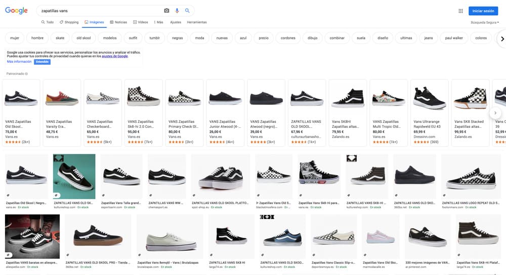
Task: Open Vans SK8HI Zalando.es 79,95 € product
Action: 348,113
